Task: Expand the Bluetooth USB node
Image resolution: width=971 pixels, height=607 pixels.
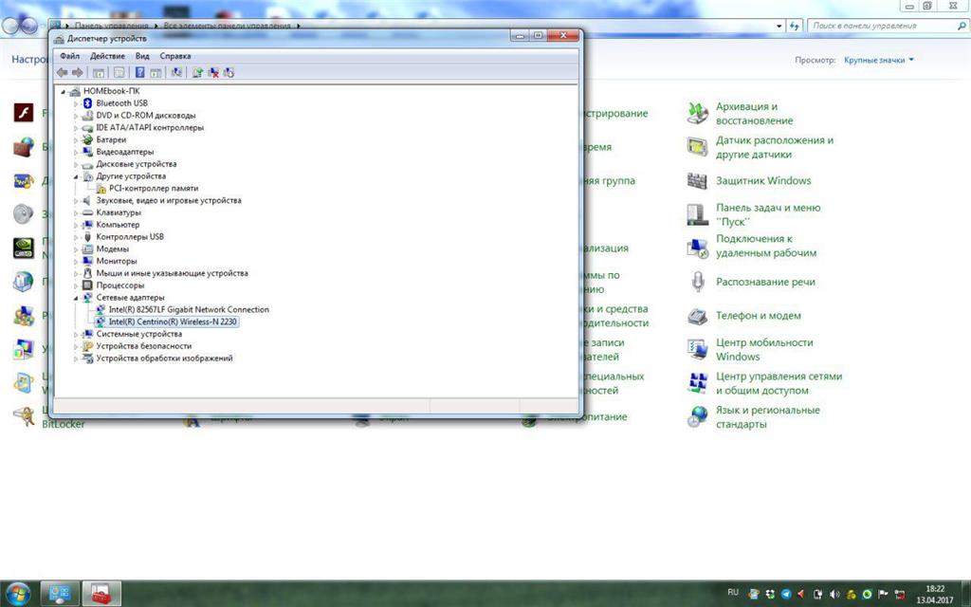Action: (76, 103)
